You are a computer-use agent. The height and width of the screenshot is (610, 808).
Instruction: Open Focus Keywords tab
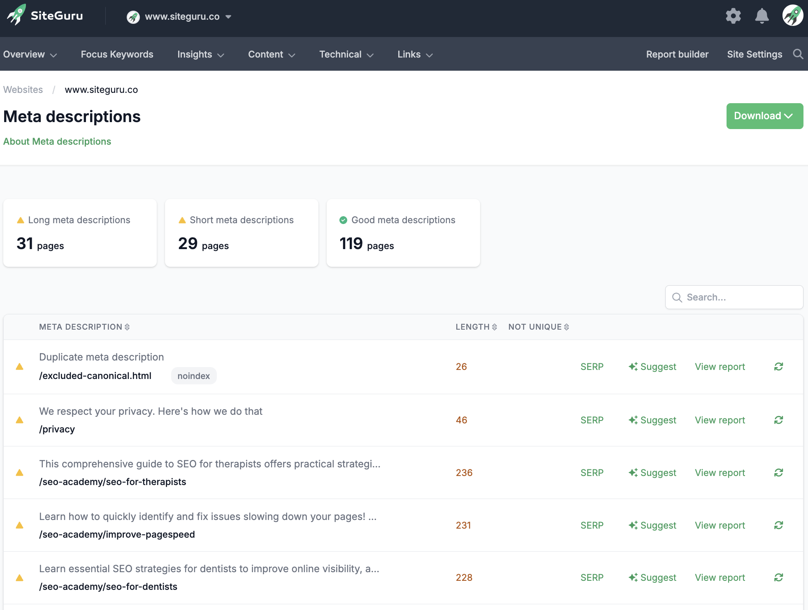[x=117, y=54]
